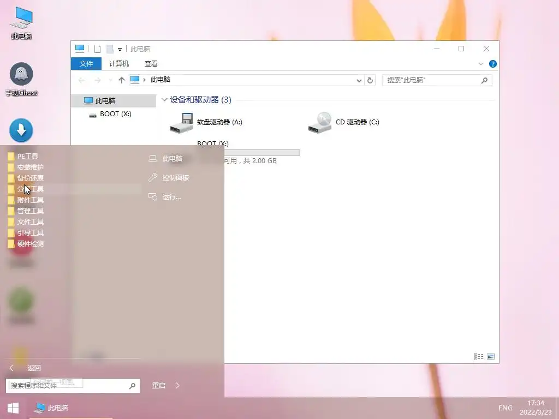Switch to large icons view

point(491,356)
